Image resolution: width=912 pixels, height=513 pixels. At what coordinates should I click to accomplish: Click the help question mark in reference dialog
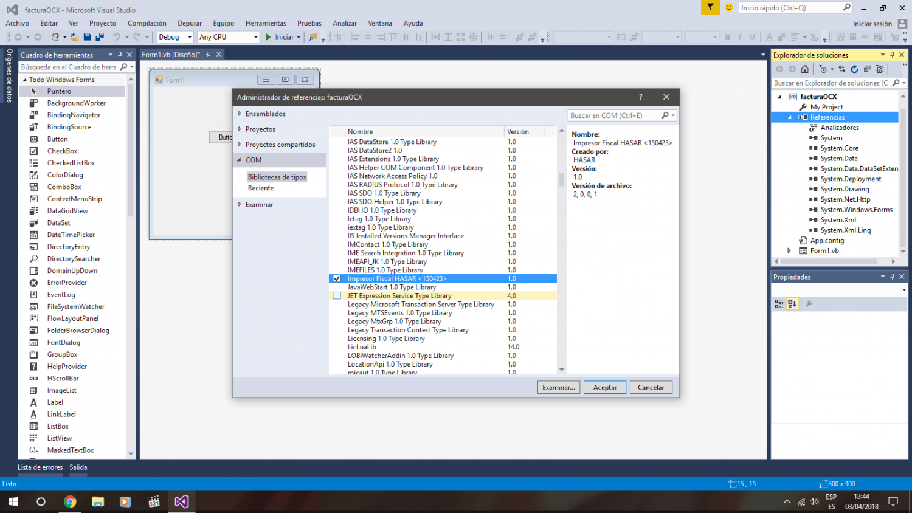[x=640, y=97]
